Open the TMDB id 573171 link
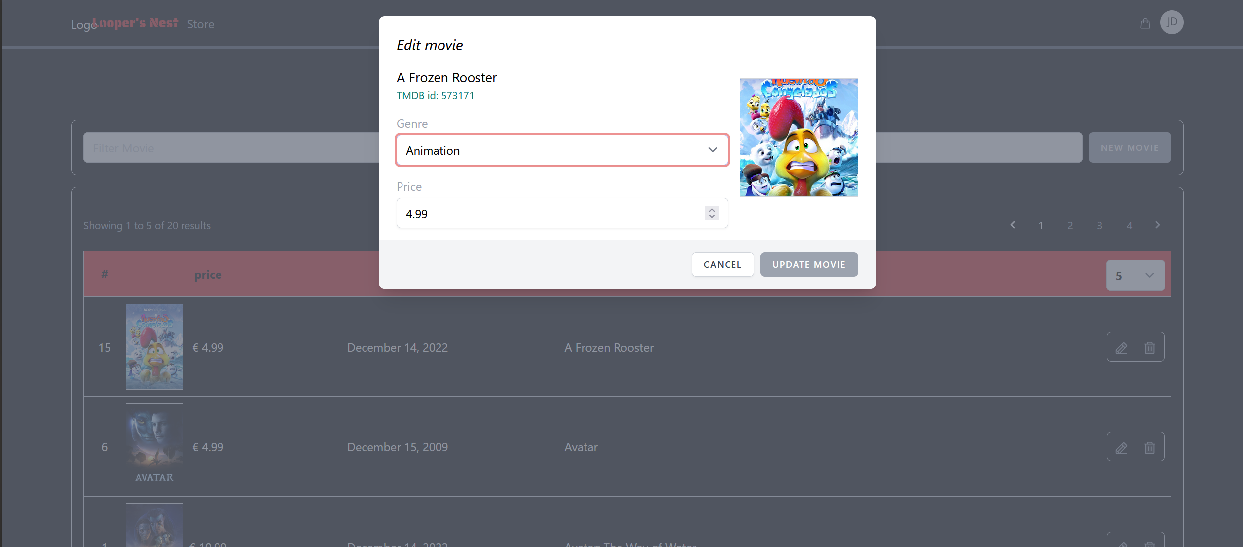Viewport: 1243px width, 547px height. coord(435,95)
